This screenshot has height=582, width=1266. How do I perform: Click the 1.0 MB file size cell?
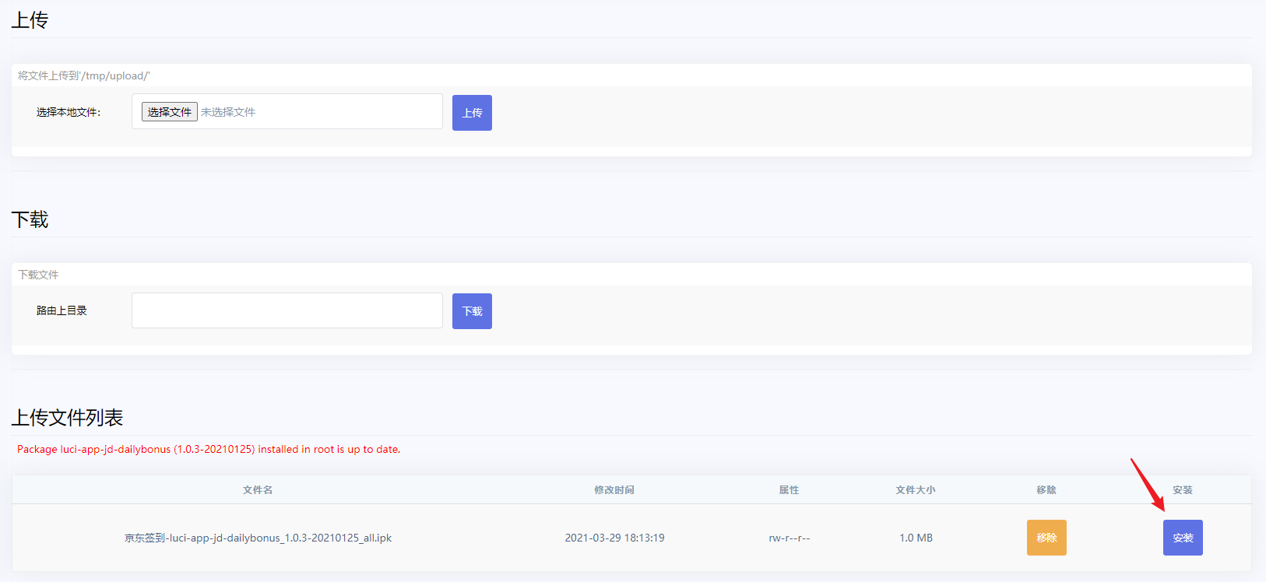click(x=916, y=538)
